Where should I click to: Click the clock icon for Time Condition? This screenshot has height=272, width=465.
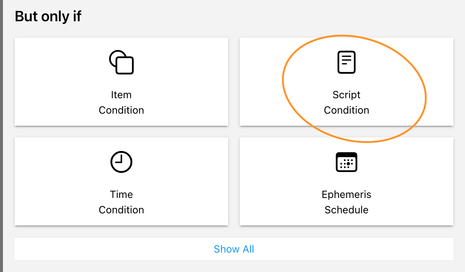pos(121,162)
